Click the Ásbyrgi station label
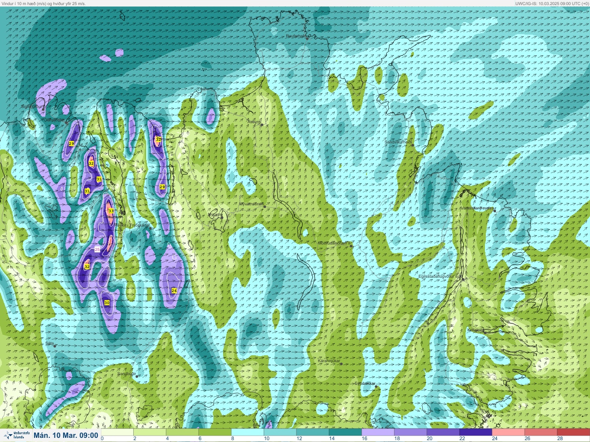This screenshot has height=442, width=590. (254, 122)
